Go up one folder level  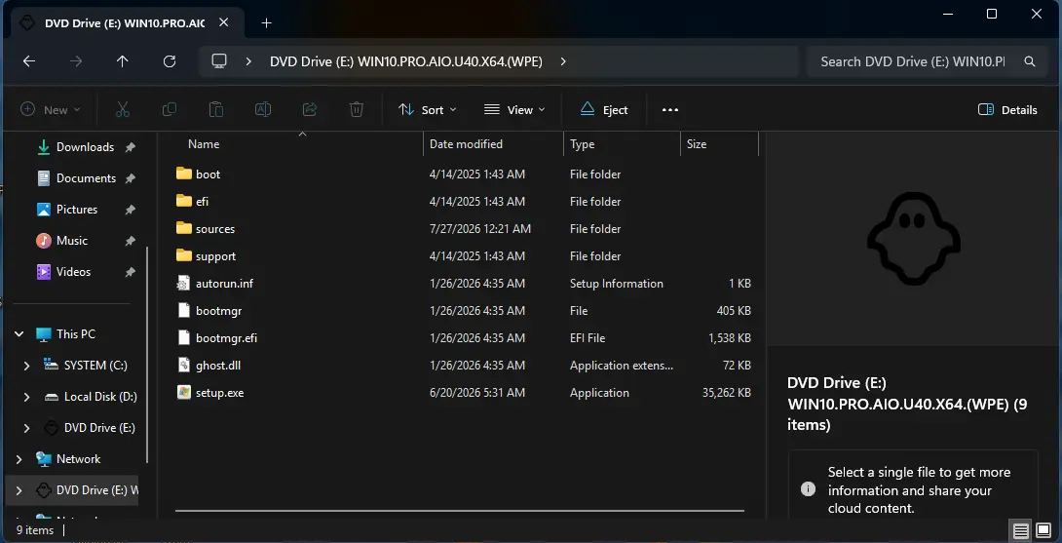point(123,61)
